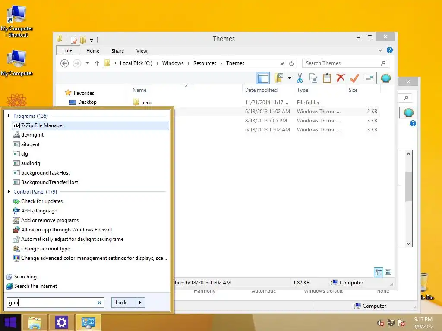Open audiodg search result

point(90,163)
